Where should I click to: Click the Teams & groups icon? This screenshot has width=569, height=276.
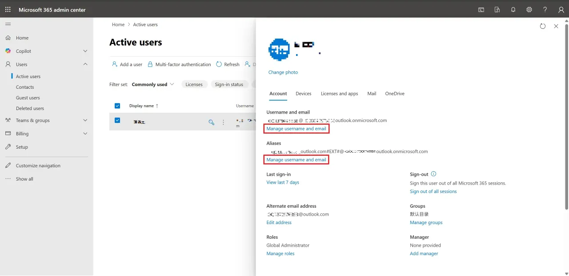point(8,120)
